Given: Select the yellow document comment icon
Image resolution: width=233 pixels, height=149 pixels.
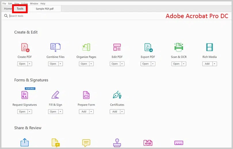Looking at the screenshot, I should pos(56,143).
